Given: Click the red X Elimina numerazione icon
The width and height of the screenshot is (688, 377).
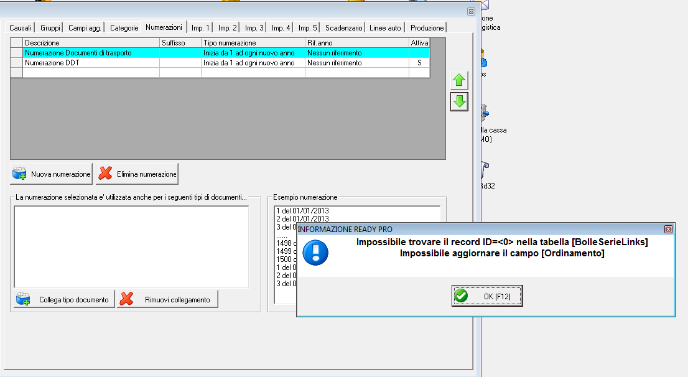Looking at the screenshot, I should [x=105, y=174].
